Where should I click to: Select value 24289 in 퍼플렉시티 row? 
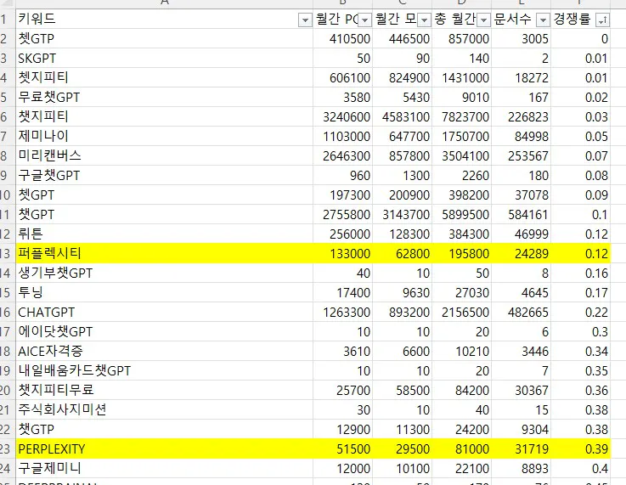point(521,253)
